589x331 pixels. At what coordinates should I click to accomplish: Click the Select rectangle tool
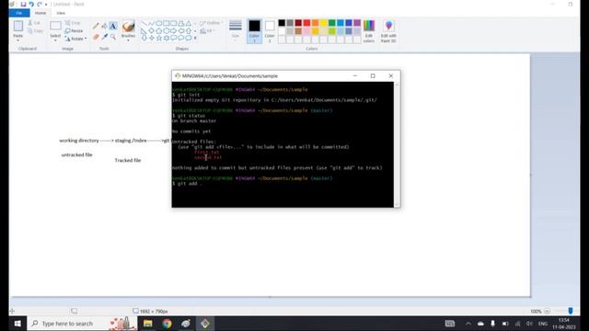coord(55,26)
